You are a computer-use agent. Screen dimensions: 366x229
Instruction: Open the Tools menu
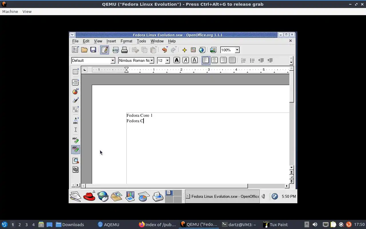pyautogui.click(x=141, y=41)
